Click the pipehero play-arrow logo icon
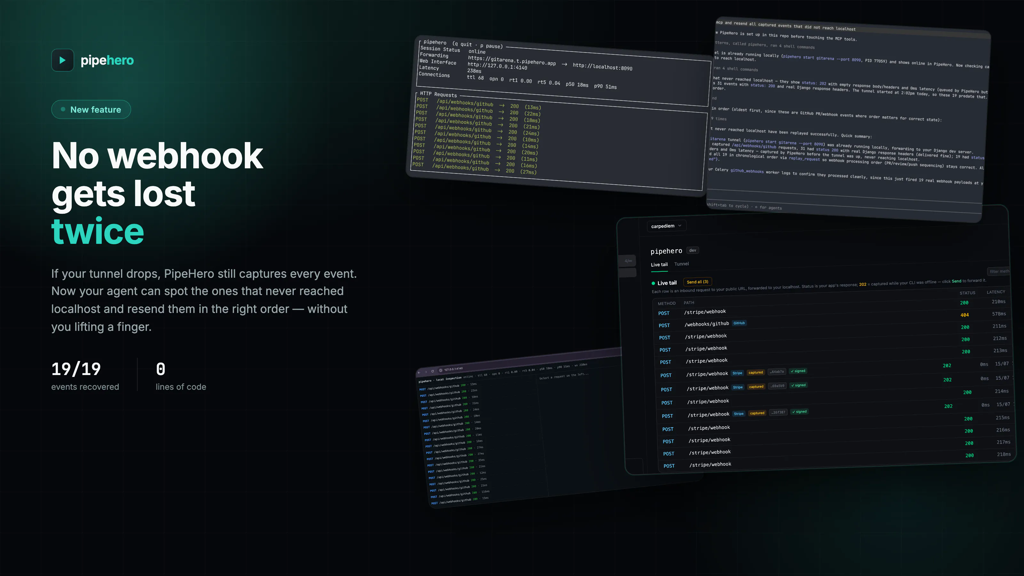This screenshot has height=576, width=1024. pos(62,60)
